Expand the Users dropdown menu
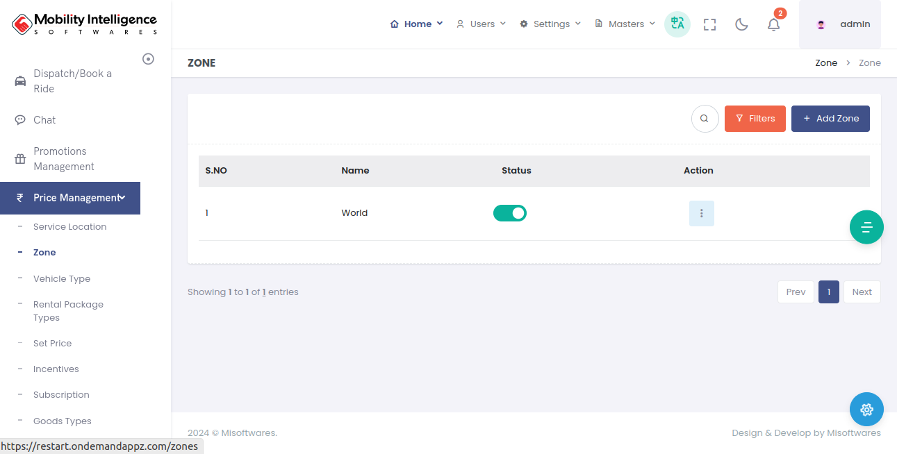 [x=481, y=24]
